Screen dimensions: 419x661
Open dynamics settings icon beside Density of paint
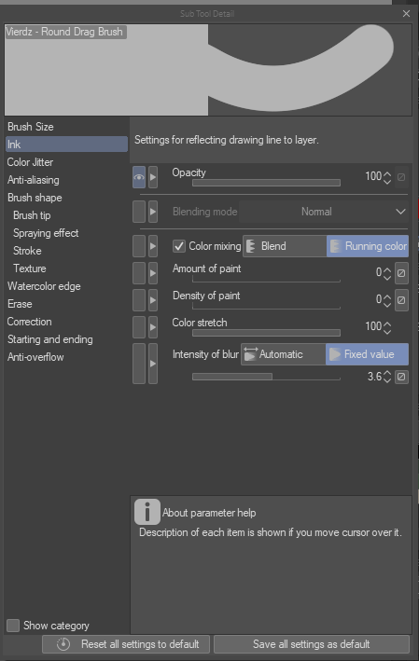tap(401, 300)
